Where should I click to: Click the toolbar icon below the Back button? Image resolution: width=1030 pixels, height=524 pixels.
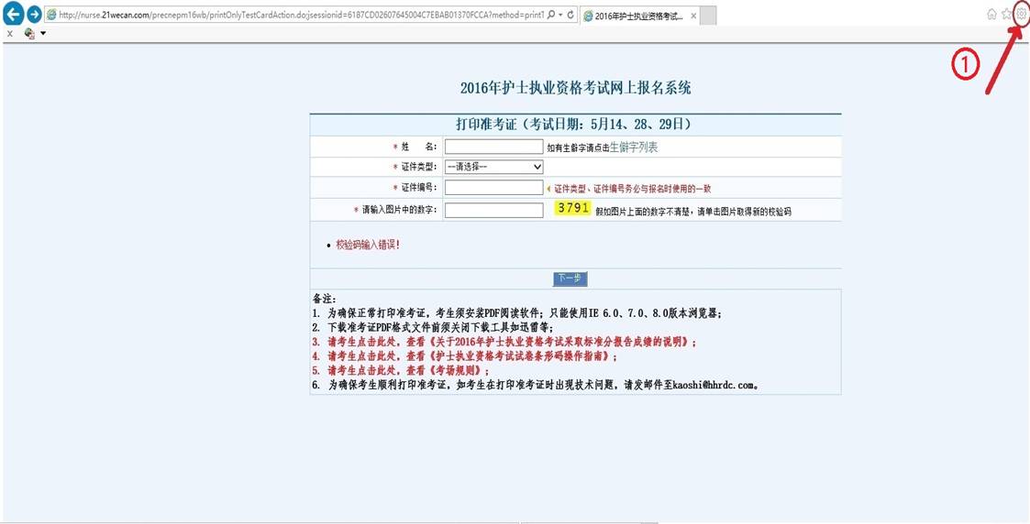[x=29, y=34]
